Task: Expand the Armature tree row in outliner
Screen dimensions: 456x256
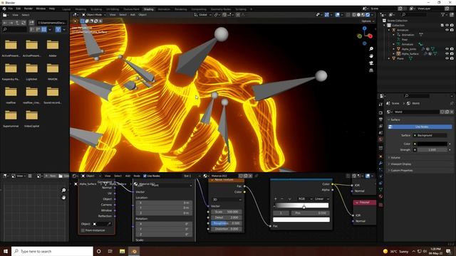Action: click(389, 30)
